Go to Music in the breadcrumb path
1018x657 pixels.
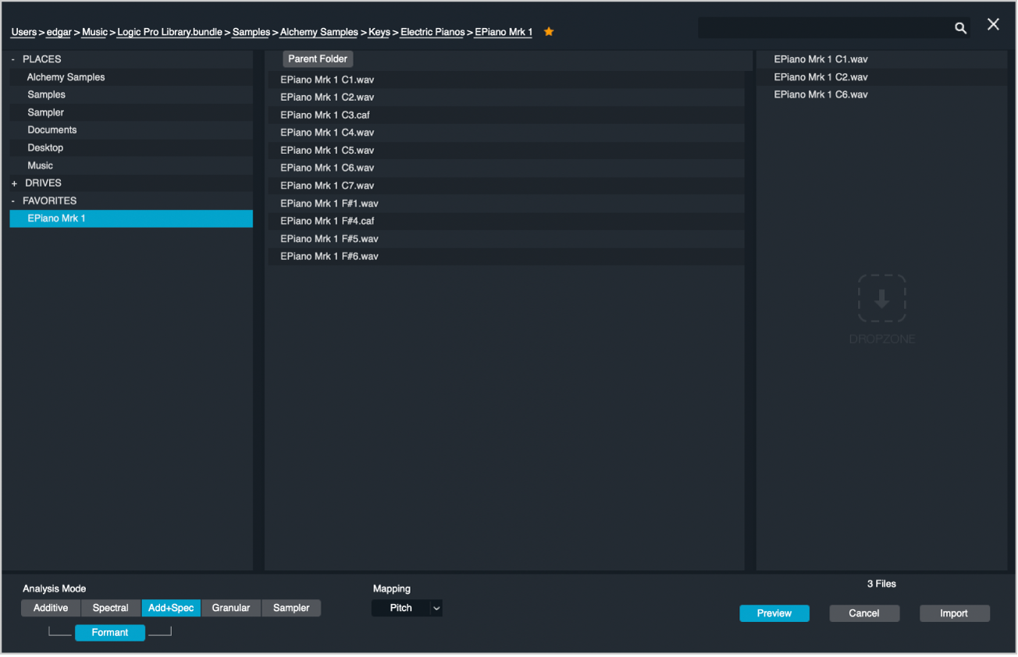pos(94,32)
